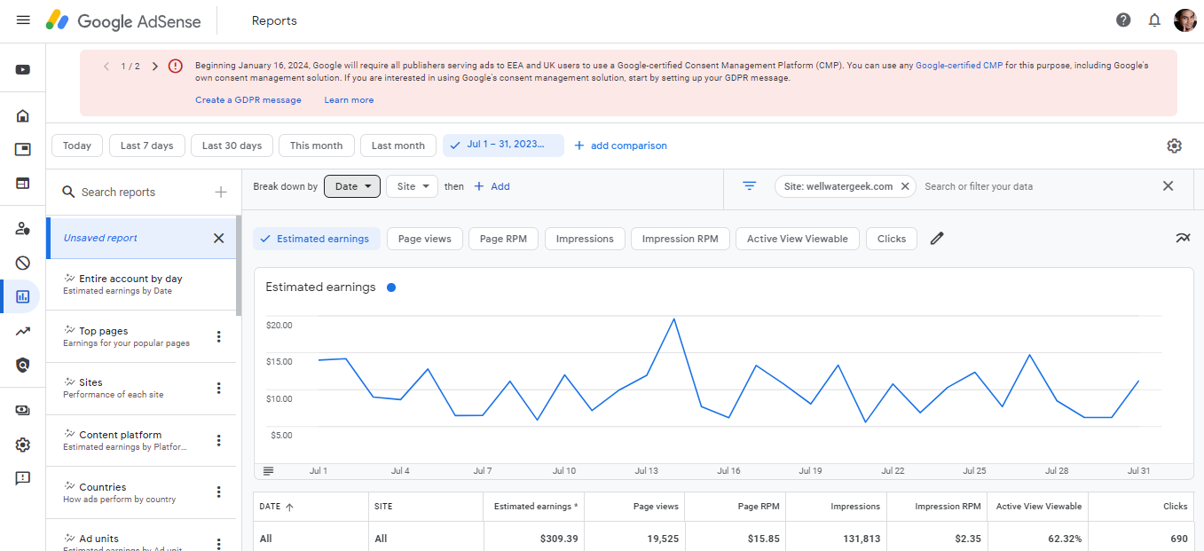Open the YouTube icon in the sidebar
The height and width of the screenshot is (551, 1204).
pos(23,70)
